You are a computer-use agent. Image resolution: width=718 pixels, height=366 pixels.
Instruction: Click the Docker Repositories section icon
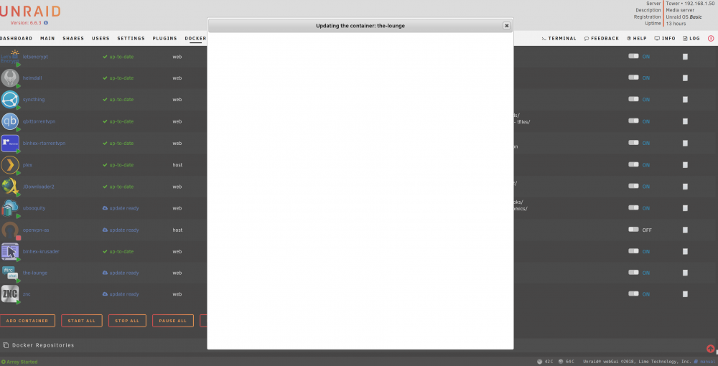pos(6,345)
